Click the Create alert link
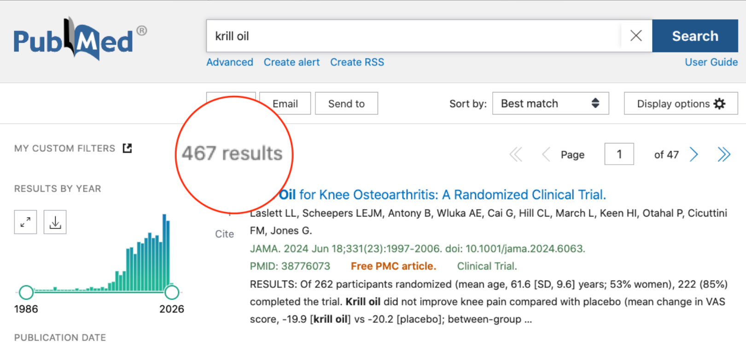 291,62
